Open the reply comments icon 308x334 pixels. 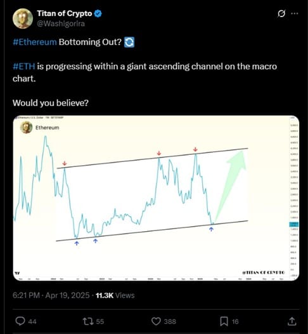tap(20, 321)
